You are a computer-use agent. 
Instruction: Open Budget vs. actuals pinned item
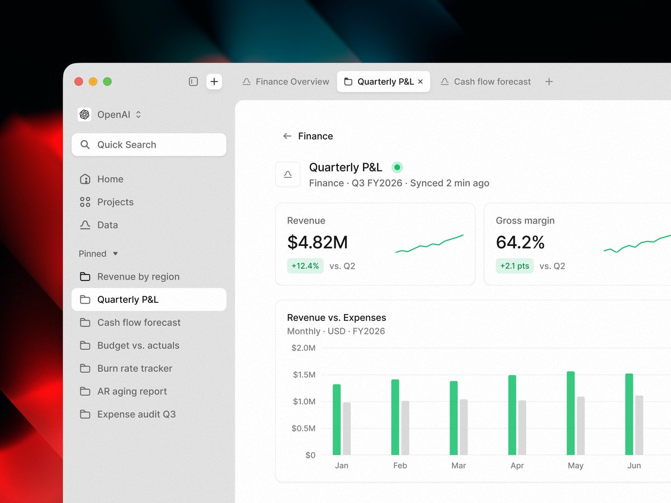point(149,345)
